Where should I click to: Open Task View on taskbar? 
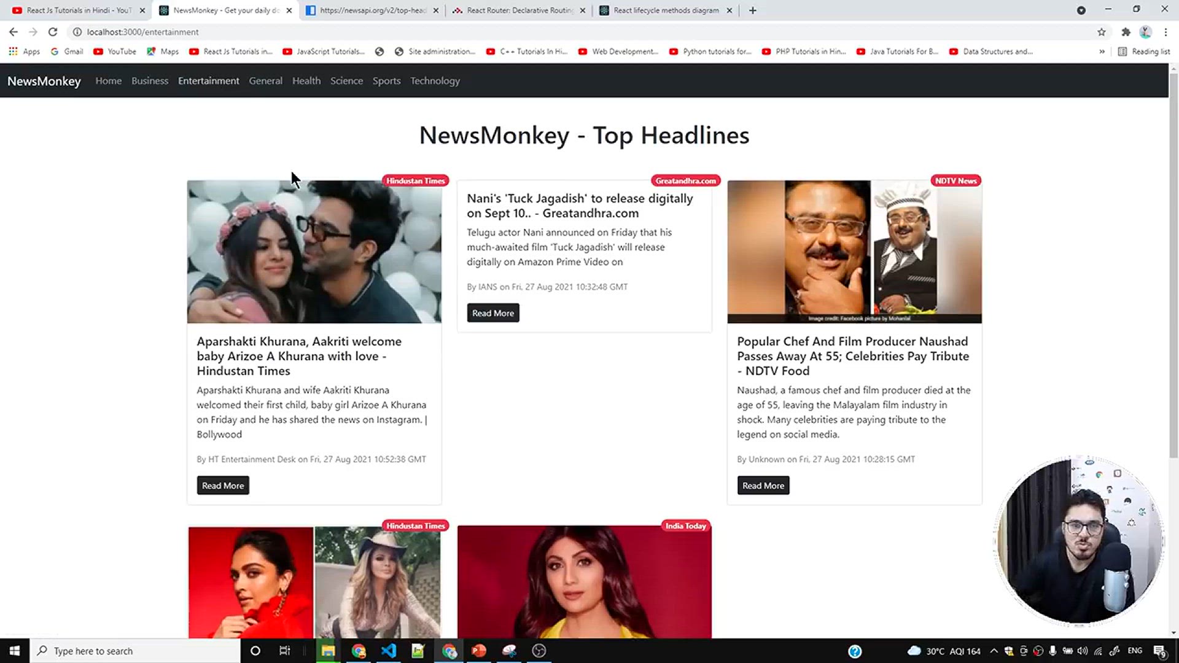(284, 651)
